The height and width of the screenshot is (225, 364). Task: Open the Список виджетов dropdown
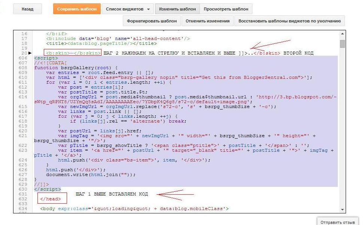pyautogui.click(x=128, y=9)
